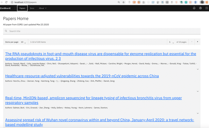
Task: Open Assessing spread risk of Wuhan paper link
Action: (x=100, y=122)
